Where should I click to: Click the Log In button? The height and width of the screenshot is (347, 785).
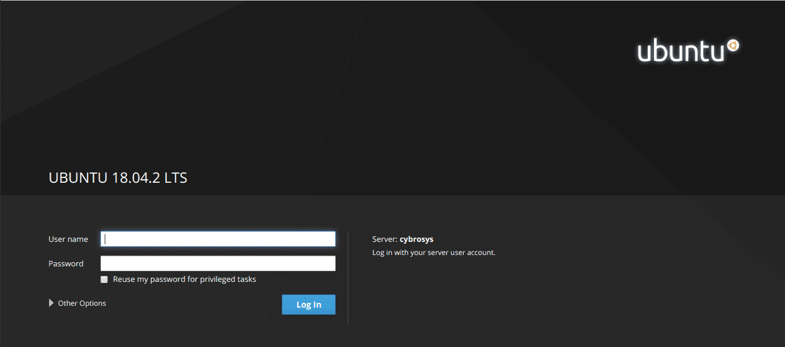coord(309,305)
